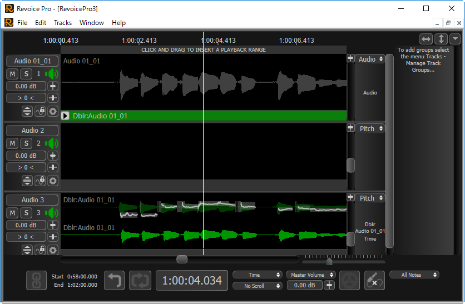
Task: Toggle the loop playback button
Action: (x=140, y=280)
